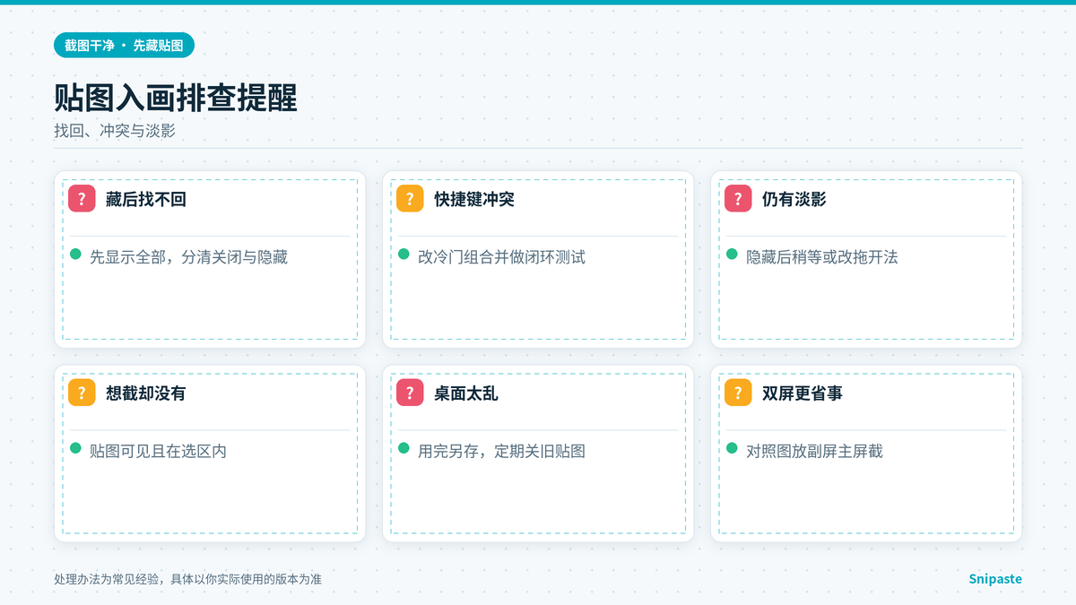Click the text 隐藏后稍等或改拖开法

(x=822, y=257)
